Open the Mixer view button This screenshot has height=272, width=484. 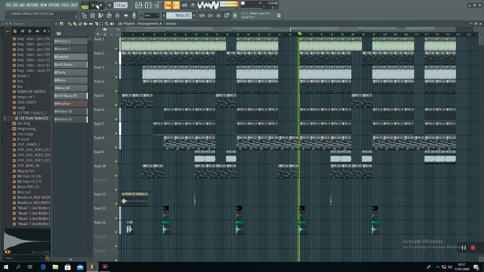click(x=117, y=15)
